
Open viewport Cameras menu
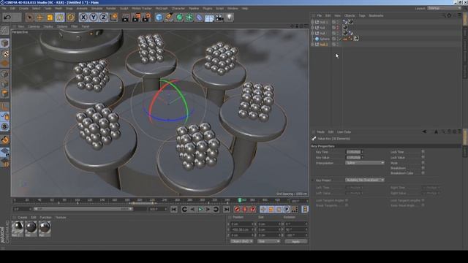click(34, 26)
